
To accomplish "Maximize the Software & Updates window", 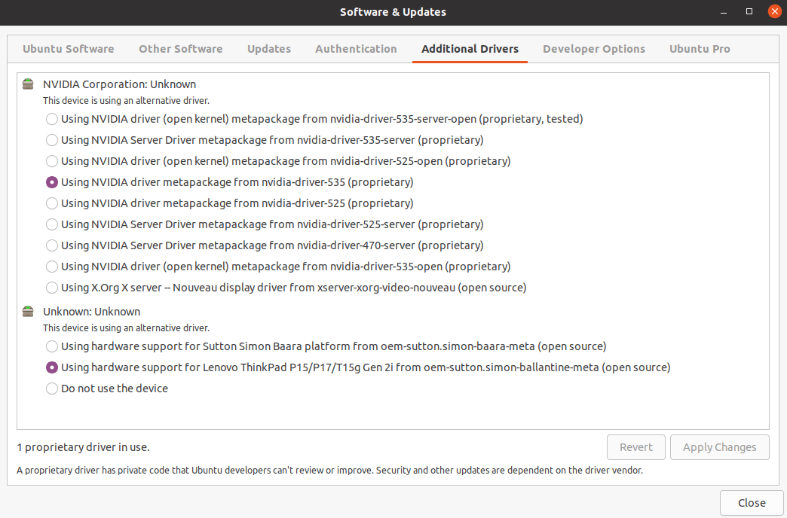I will 749,11.
